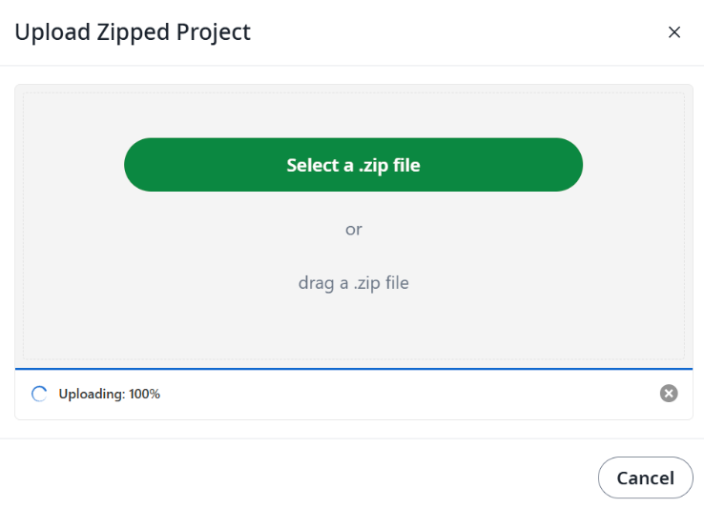Click the .zip text on the green button

(374, 166)
